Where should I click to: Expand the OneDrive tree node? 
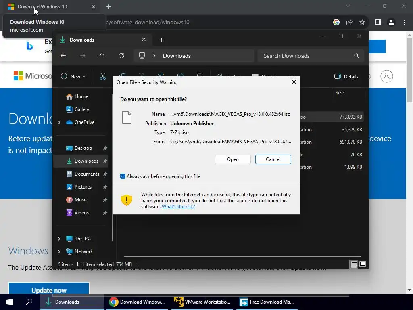pyautogui.click(x=59, y=122)
